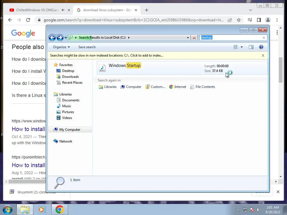Open Downloads in navigation pane
The width and height of the screenshot is (287, 215).
point(68,77)
